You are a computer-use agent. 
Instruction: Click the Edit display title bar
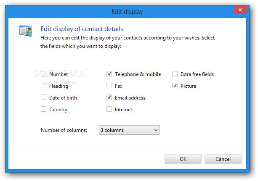point(127,12)
